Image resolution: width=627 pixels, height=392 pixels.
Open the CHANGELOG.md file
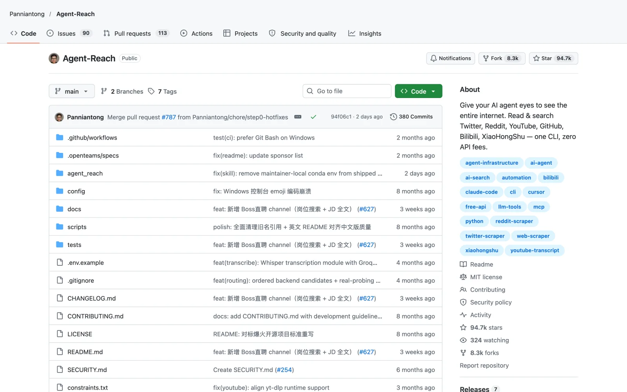pos(92,298)
